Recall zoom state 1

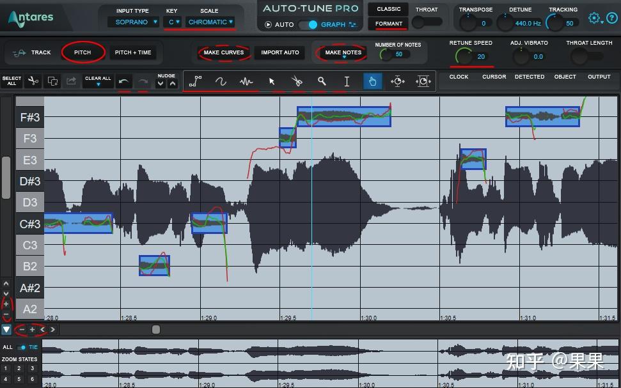pos(6,369)
